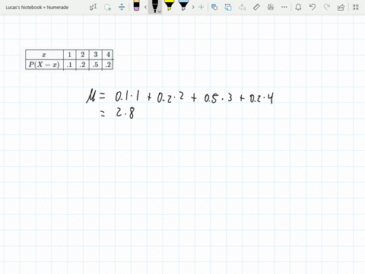The image size is (365, 274).
Task: Select the yellow highlighter
Action: (x=169, y=5)
